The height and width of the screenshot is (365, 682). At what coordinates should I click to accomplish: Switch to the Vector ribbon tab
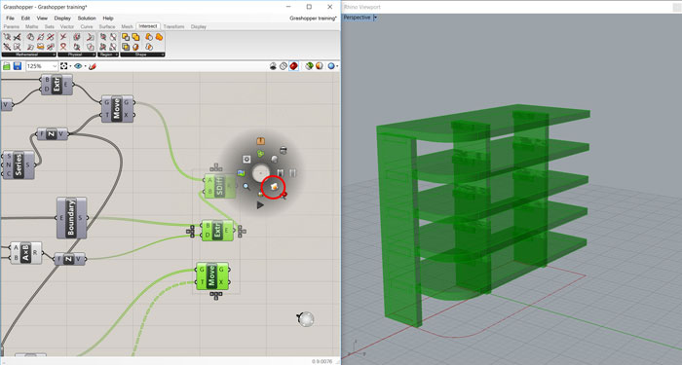pyautogui.click(x=67, y=26)
